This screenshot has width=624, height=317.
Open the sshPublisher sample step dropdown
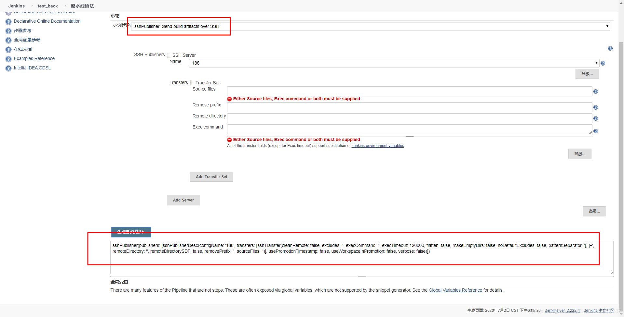click(370, 26)
